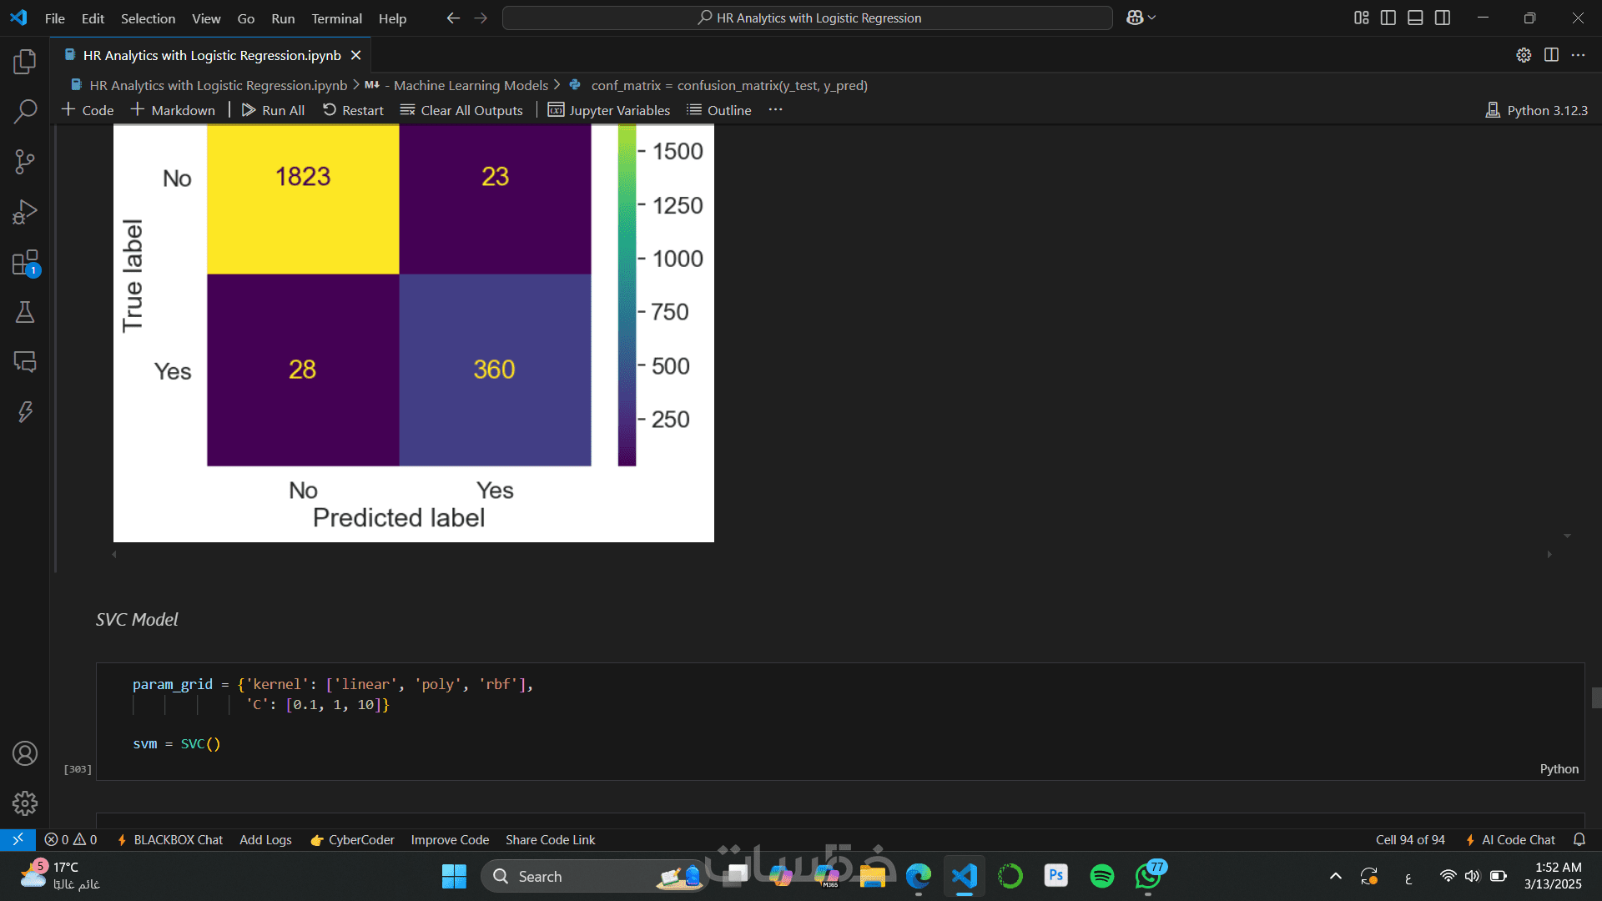Toggle the secondary side bar layout button
The height and width of the screenshot is (901, 1602).
(x=1443, y=18)
